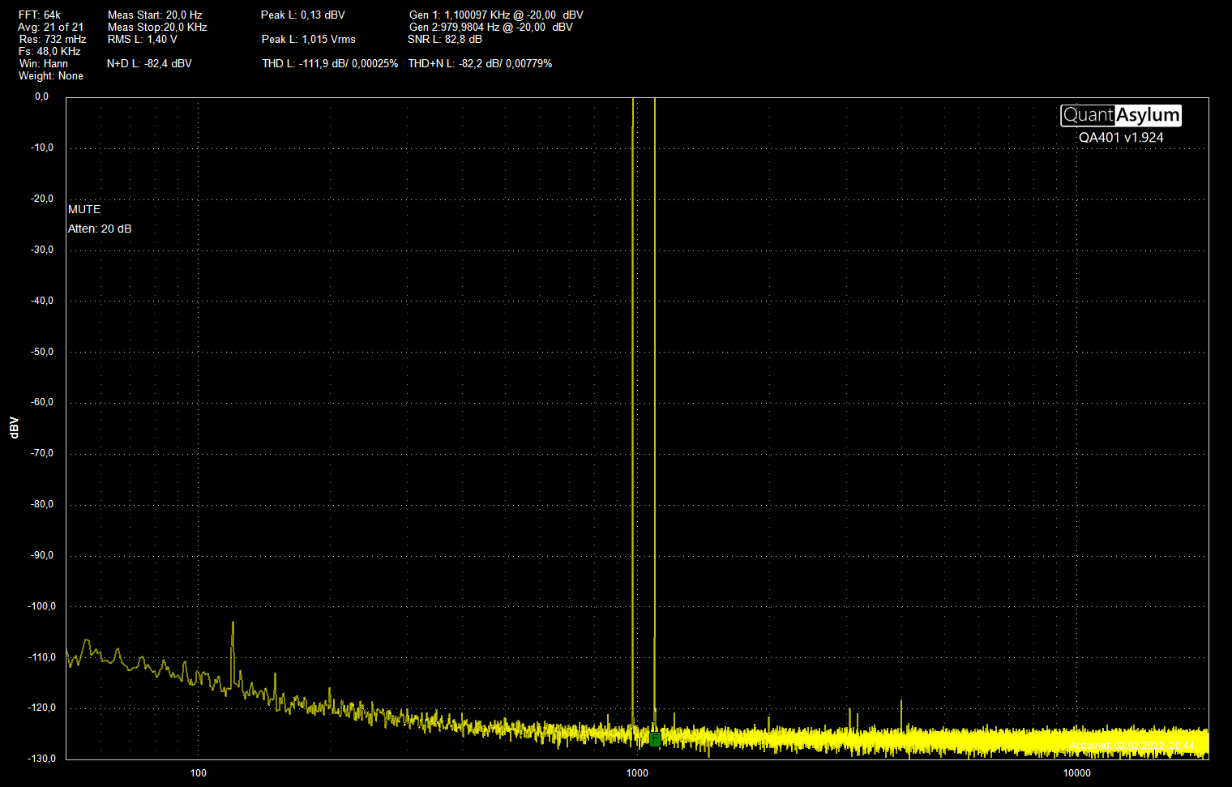Click the 'Win: Hann' window setting
Screen dimensions: 1232x787
[x=44, y=63]
